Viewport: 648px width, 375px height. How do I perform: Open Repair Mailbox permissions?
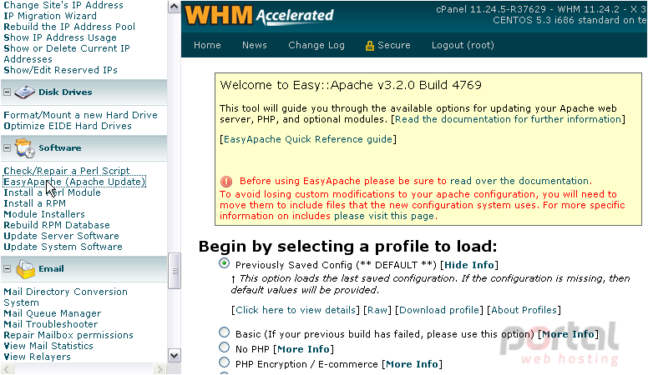[x=68, y=335]
